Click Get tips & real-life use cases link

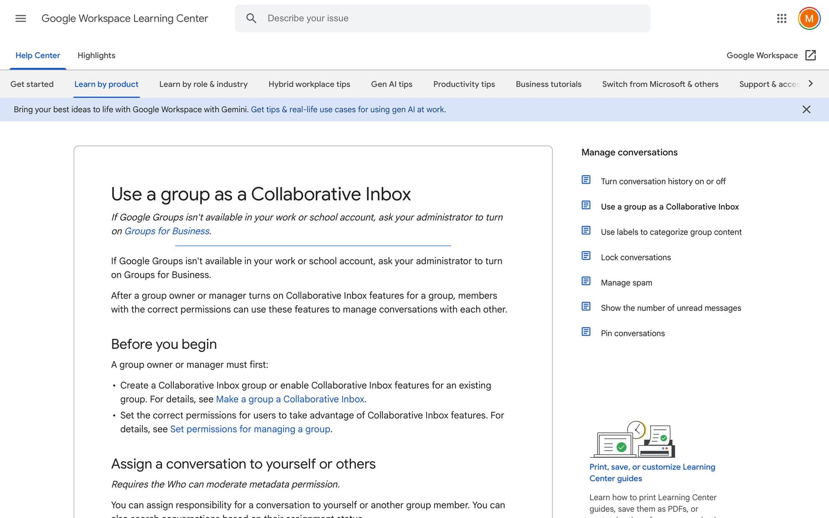348,109
